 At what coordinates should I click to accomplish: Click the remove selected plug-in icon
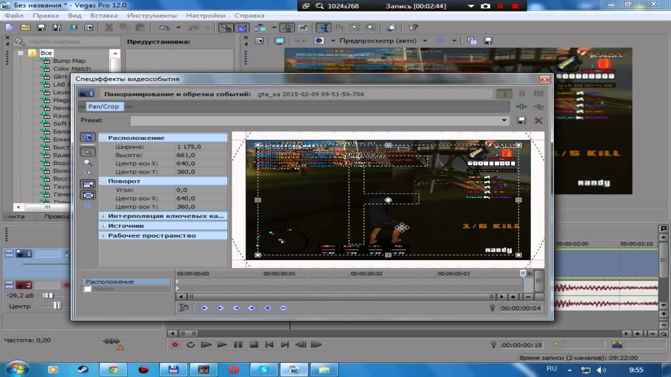pos(538,106)
